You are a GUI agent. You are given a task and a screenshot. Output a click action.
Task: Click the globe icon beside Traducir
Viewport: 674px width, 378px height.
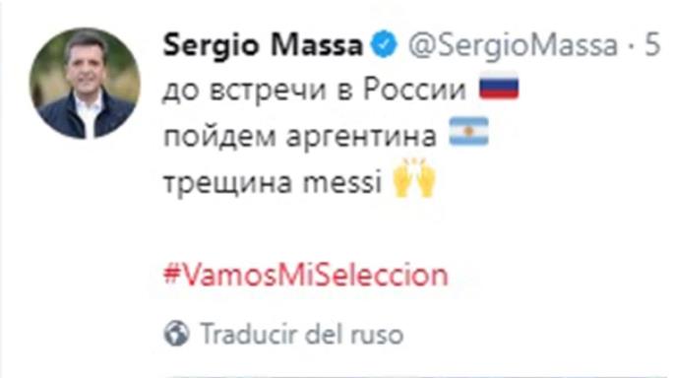[176, 333]
